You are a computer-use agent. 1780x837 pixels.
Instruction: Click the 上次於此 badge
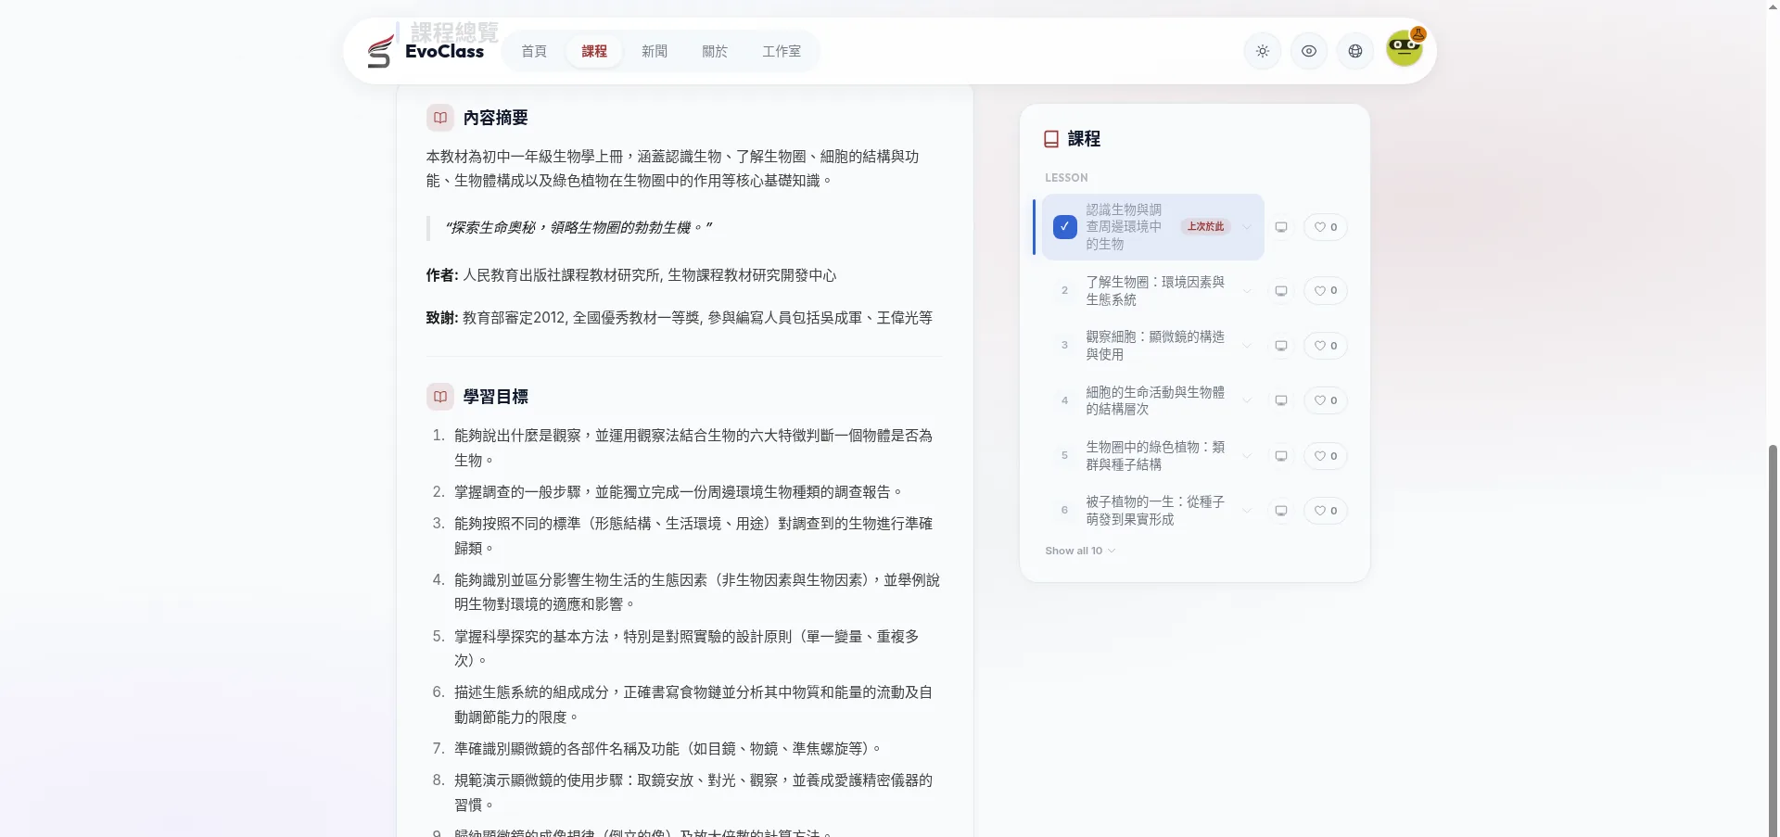tap(1205, 227)
